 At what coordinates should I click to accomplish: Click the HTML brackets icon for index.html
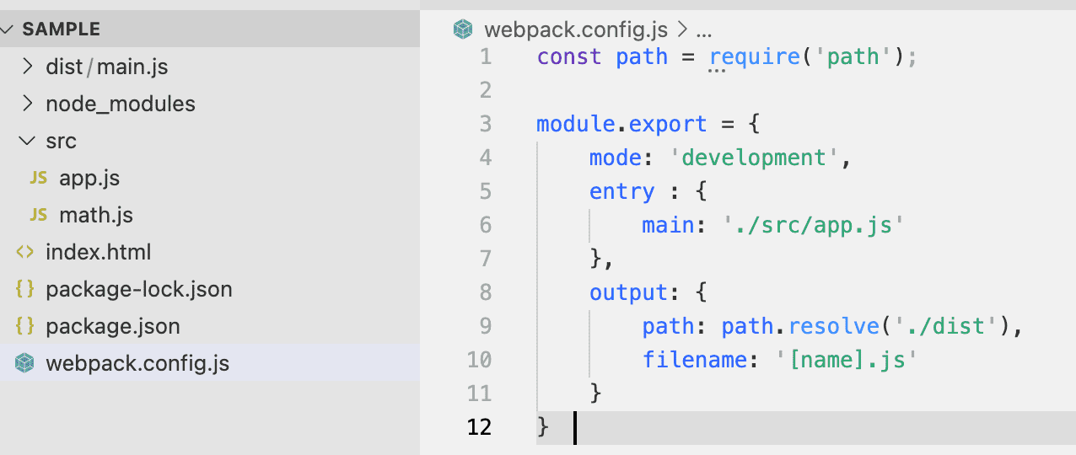click(x=25, y=252)
